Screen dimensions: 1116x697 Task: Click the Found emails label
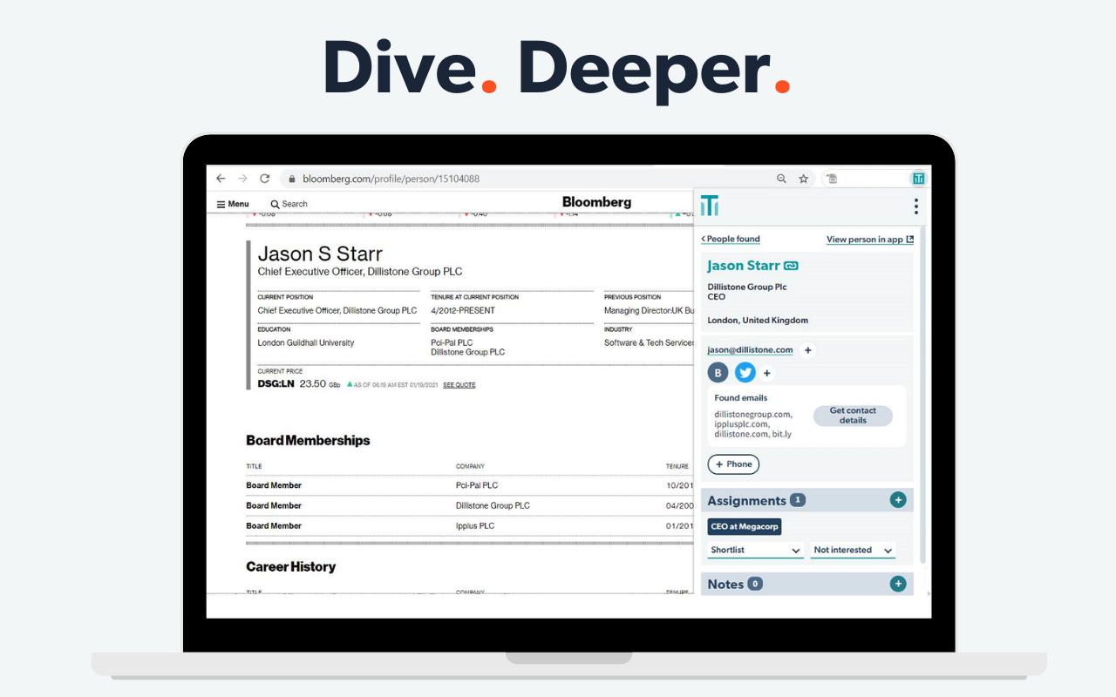pos(741,398)
